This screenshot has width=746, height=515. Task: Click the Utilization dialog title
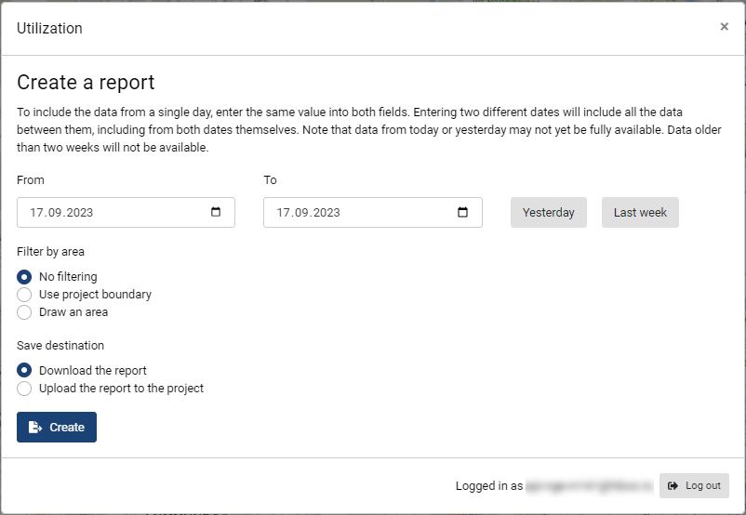click(x=49, y=29)
